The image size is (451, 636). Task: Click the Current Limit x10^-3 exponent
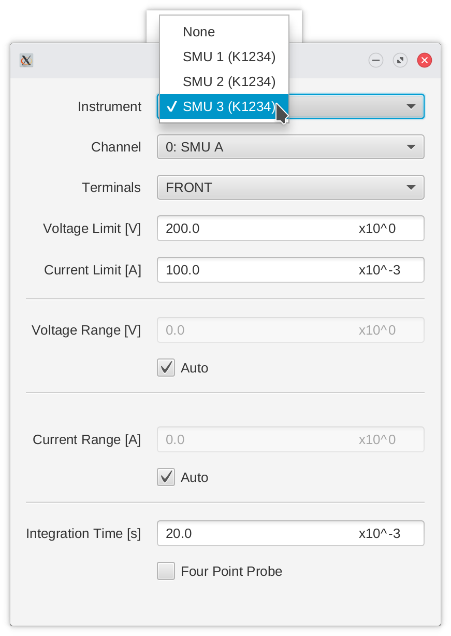(x=379, y=270)
